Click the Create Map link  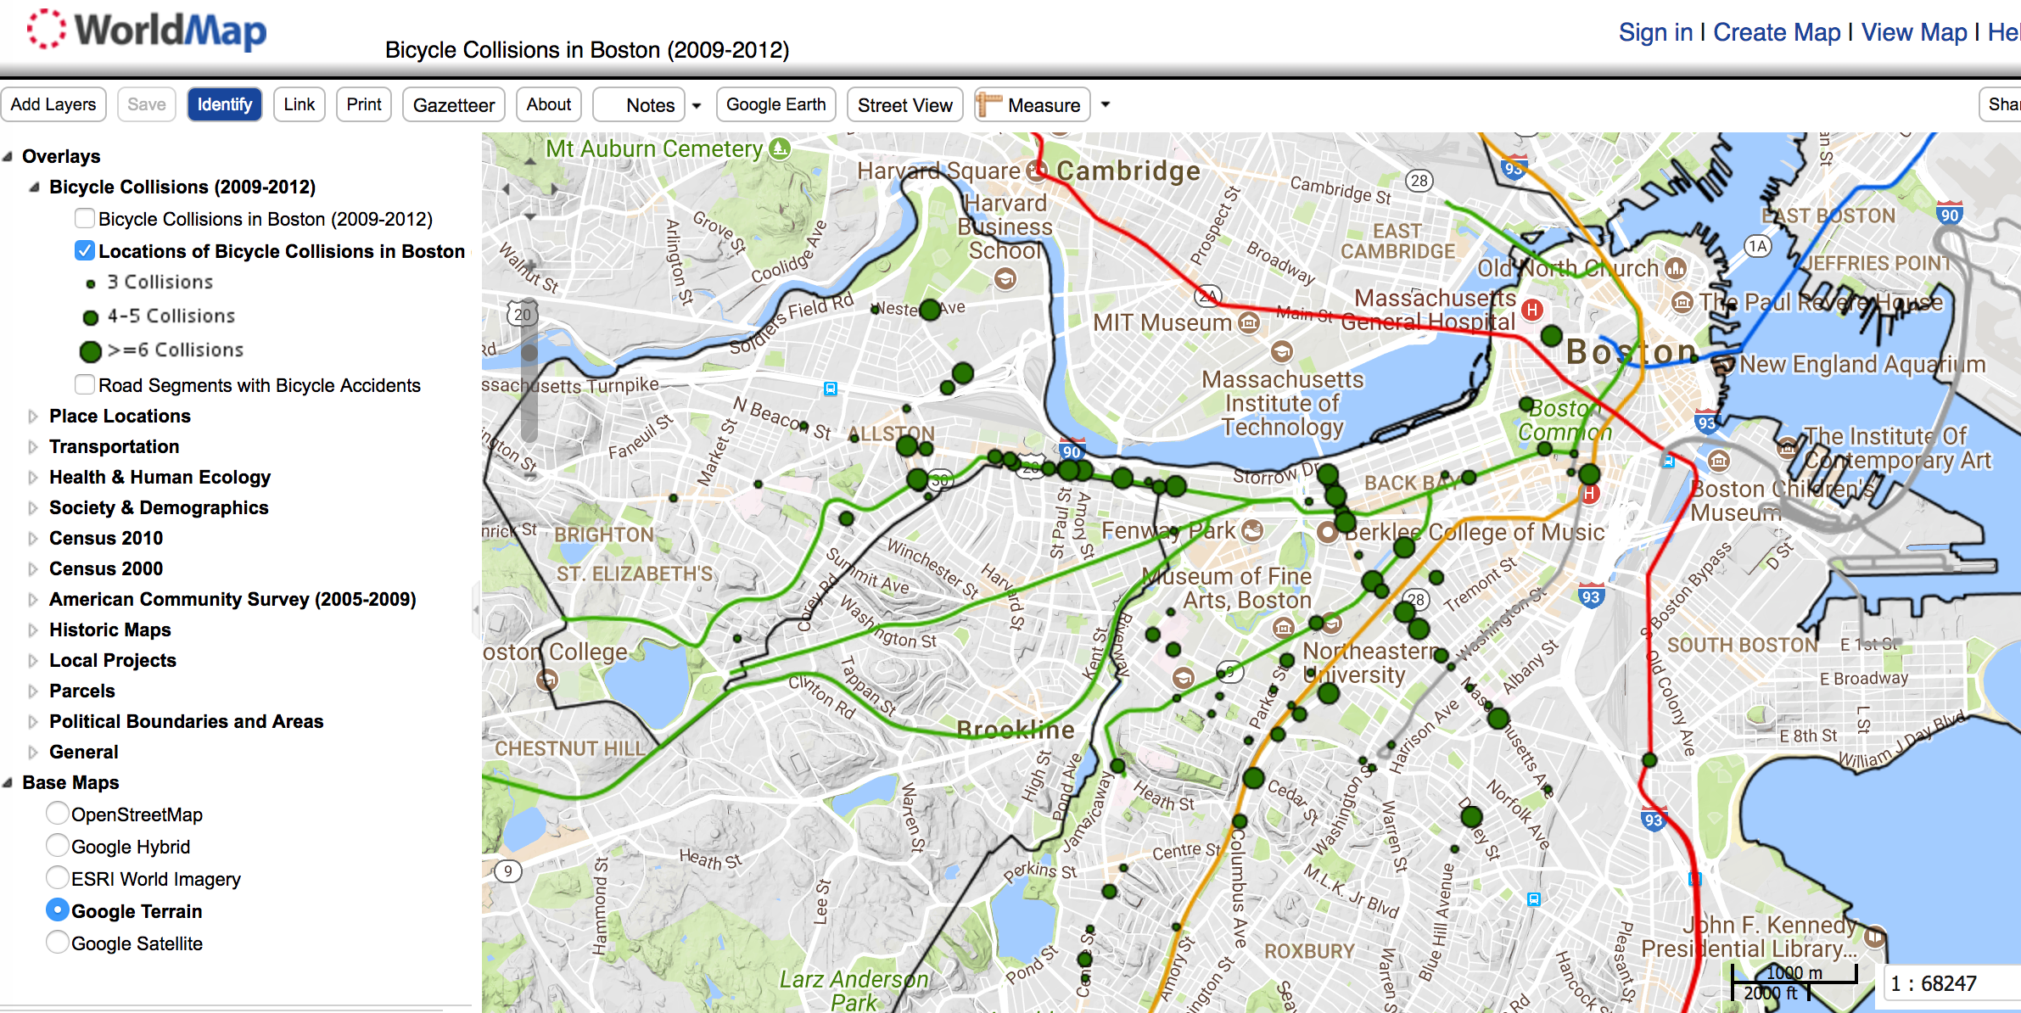pos(1777,32)
